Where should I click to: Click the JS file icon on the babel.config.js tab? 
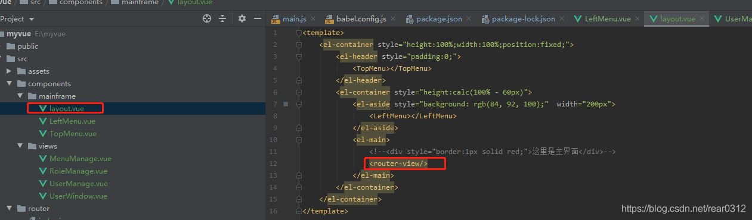pos(330,19)
